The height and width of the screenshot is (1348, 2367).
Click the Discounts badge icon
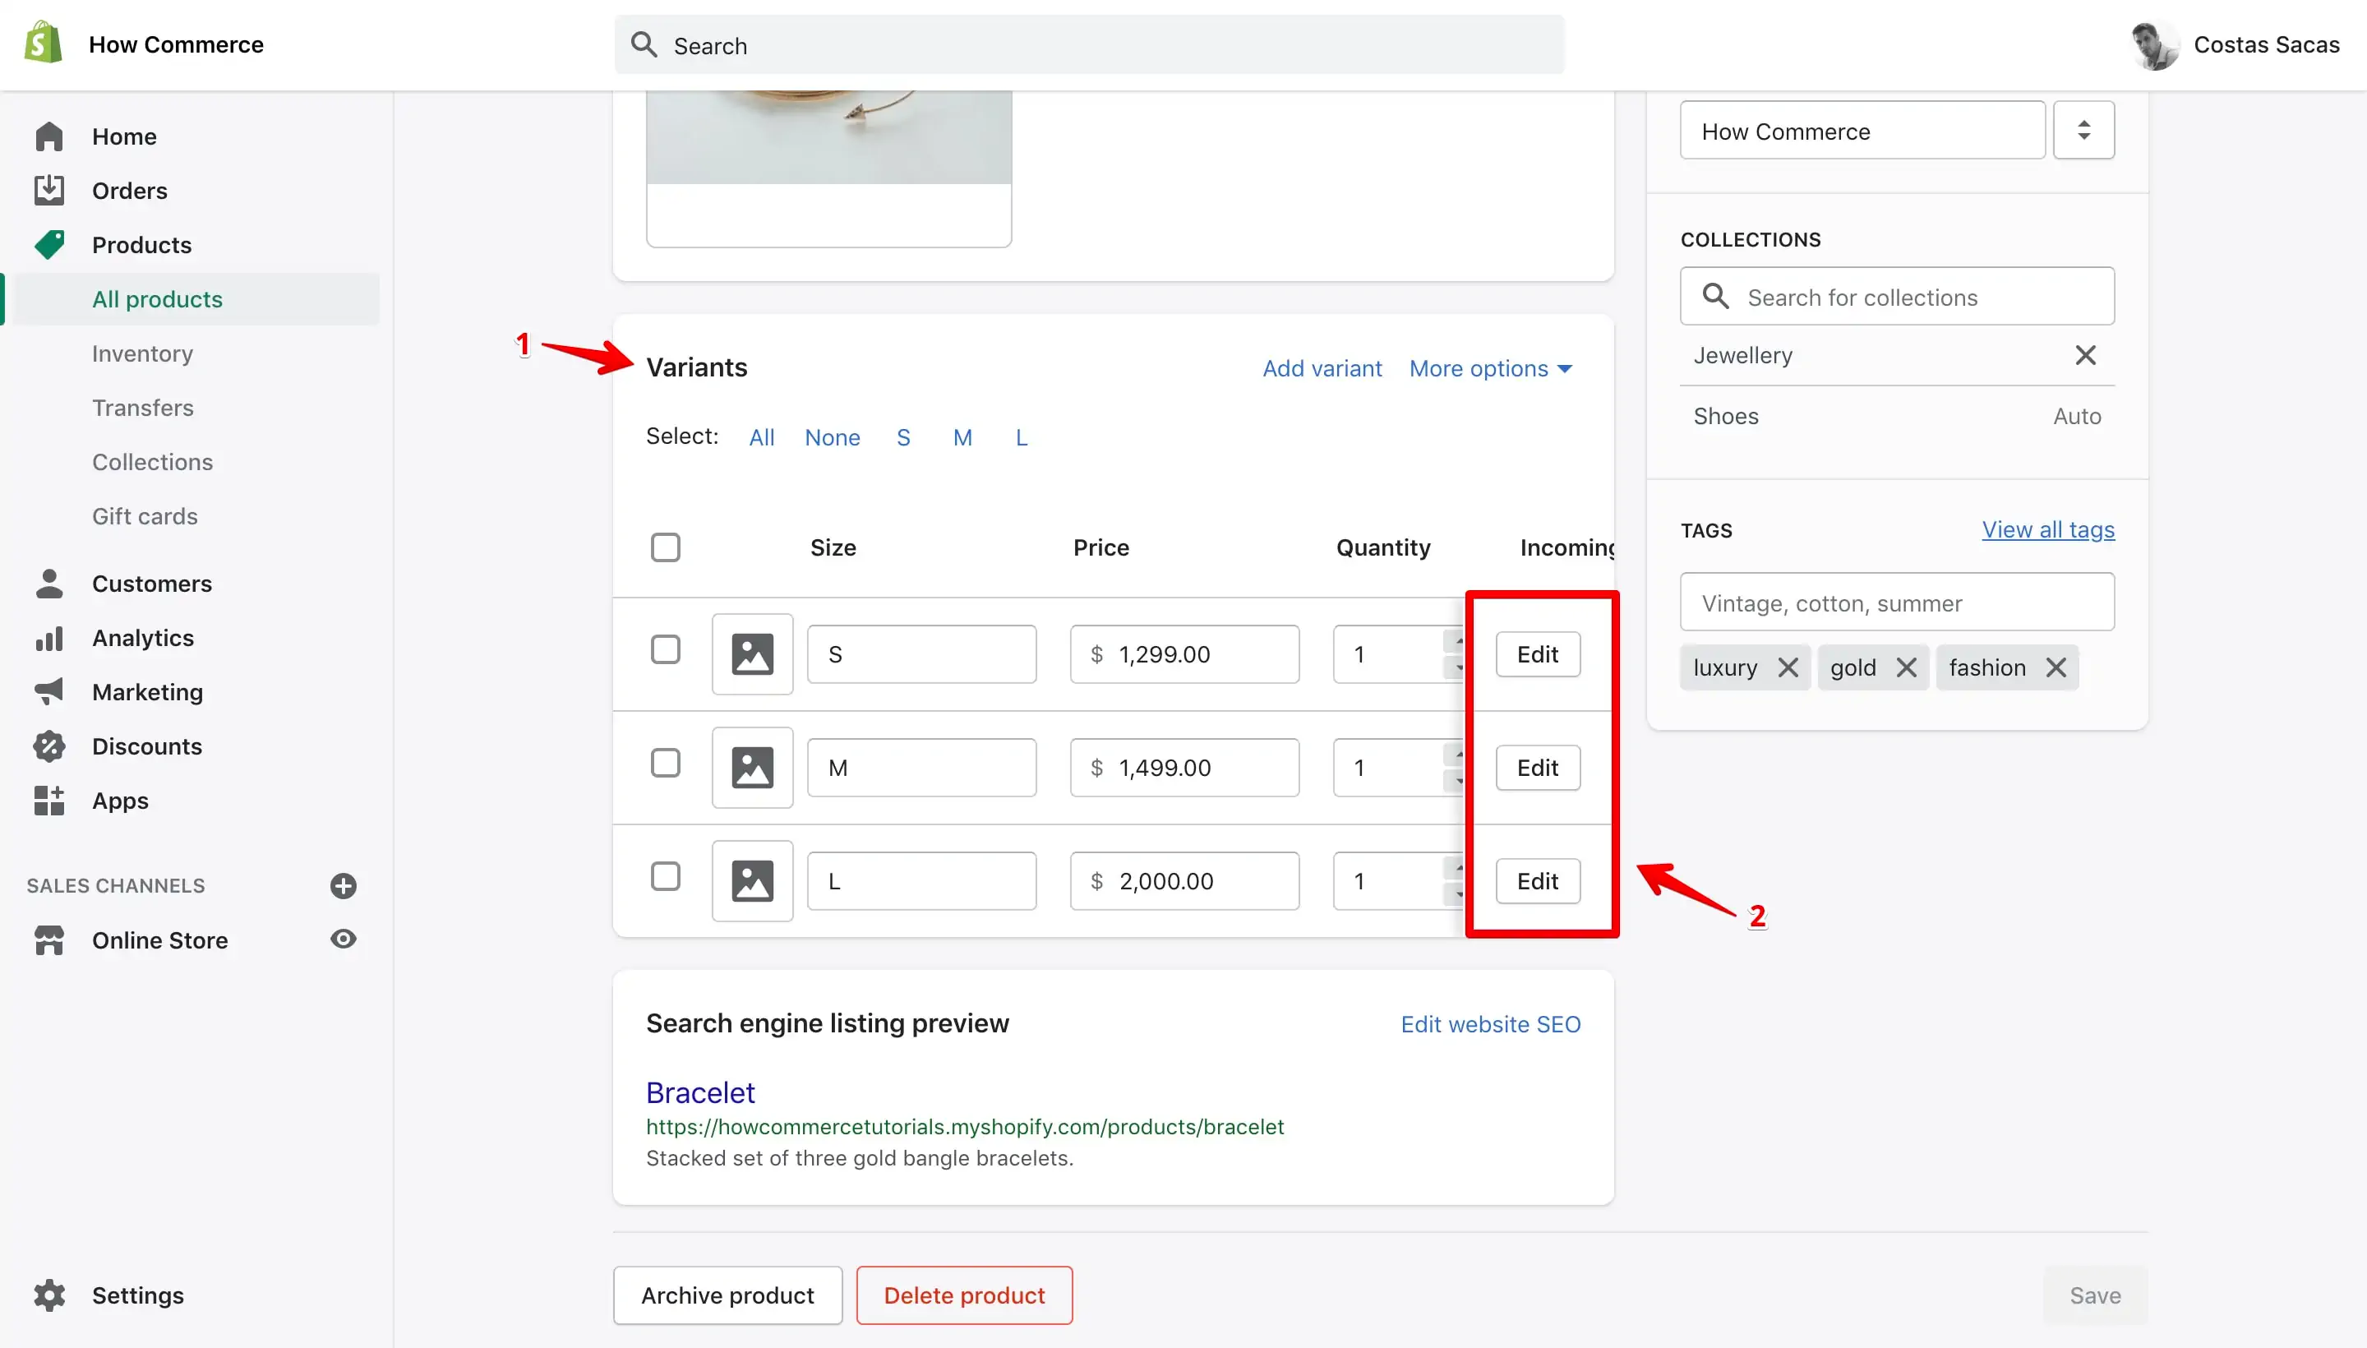(x=49, y=746)
